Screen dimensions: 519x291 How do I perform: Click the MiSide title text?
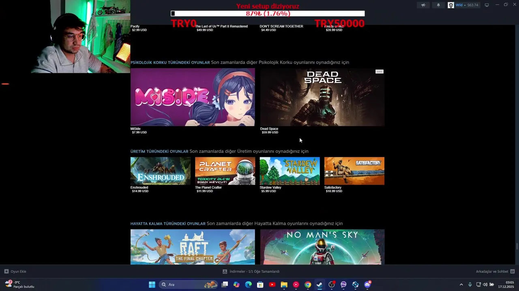click(135, 129)
